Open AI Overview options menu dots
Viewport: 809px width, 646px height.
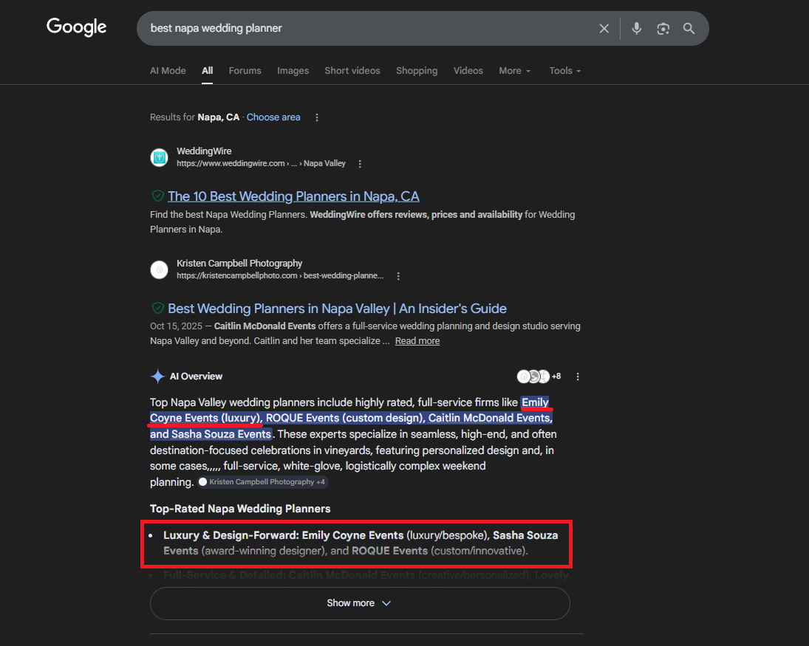577,377
